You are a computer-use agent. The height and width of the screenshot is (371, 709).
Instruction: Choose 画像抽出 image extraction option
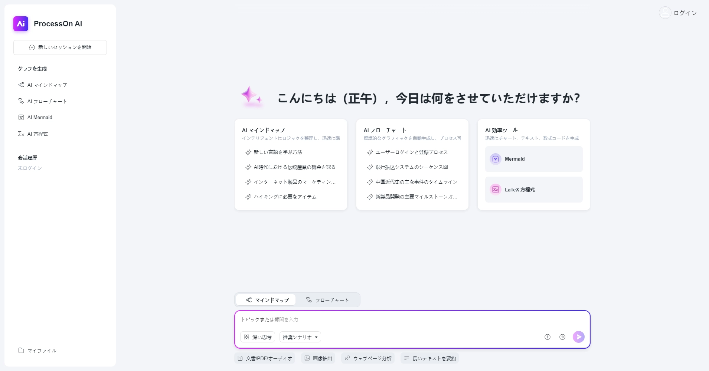coord(318,358)
